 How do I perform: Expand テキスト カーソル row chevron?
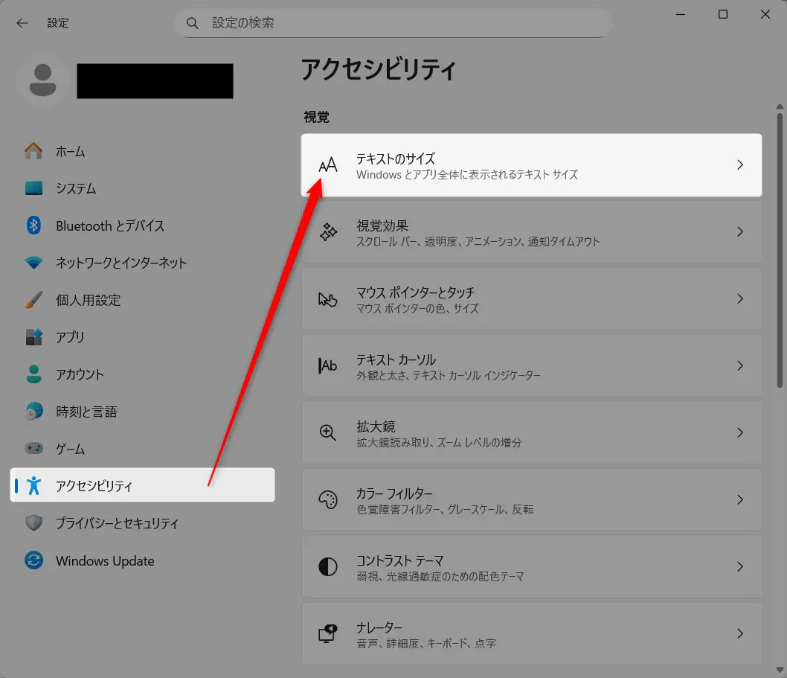[740, 365]
